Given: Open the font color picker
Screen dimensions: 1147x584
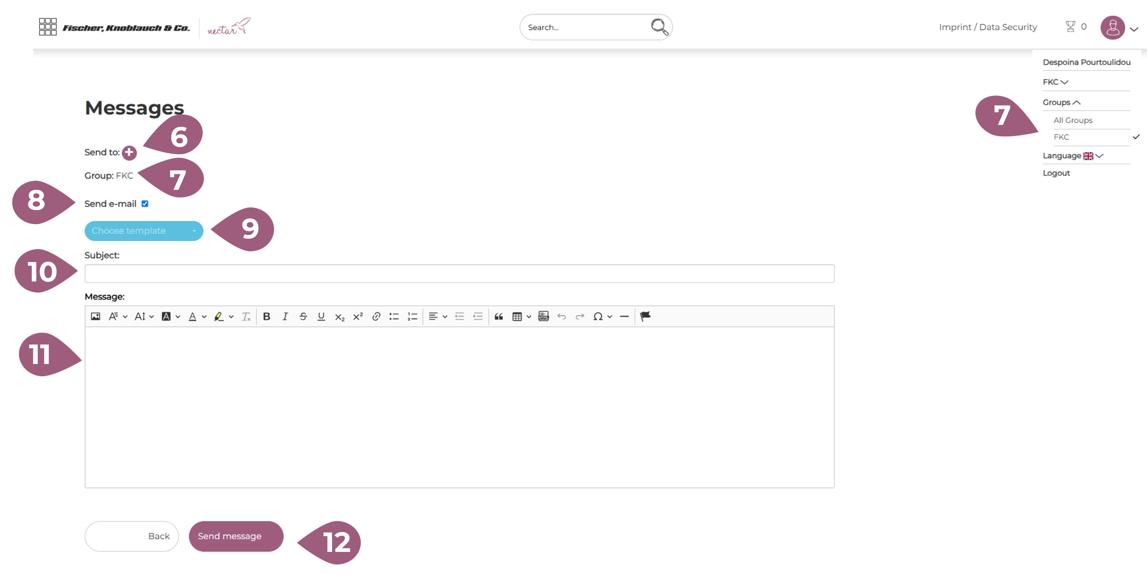Looking at the screenshot, I should [x=197, y=317].
